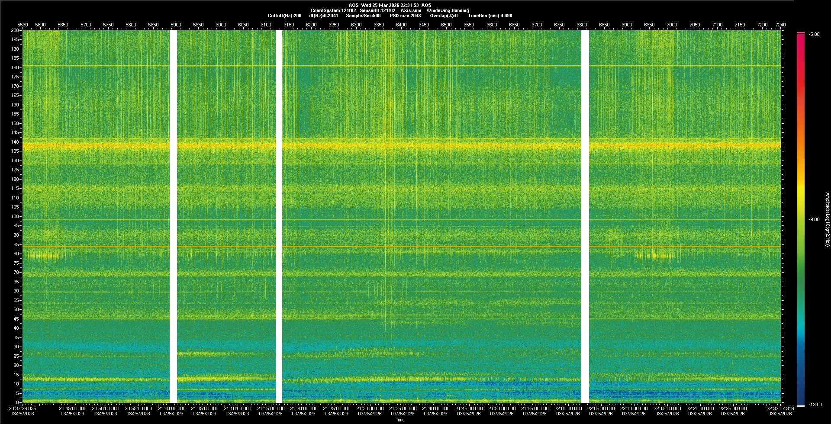Click the Sample/Sec:500 header parameter

pos(363,16)
